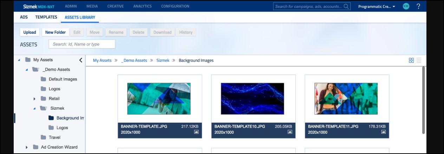444x154 pixels.
Task: Click the Retail folder icon
Action: (x=43, y=98)
